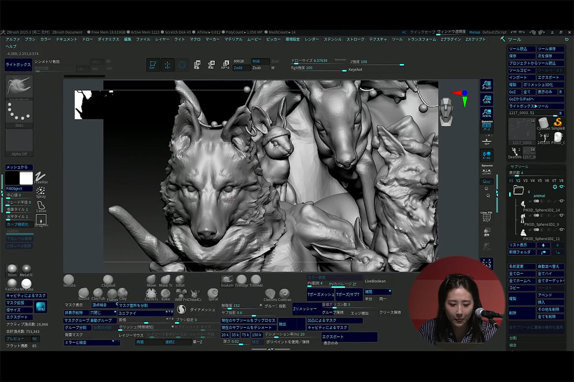Pick the Inflate brush icon

tap(180, 280)
